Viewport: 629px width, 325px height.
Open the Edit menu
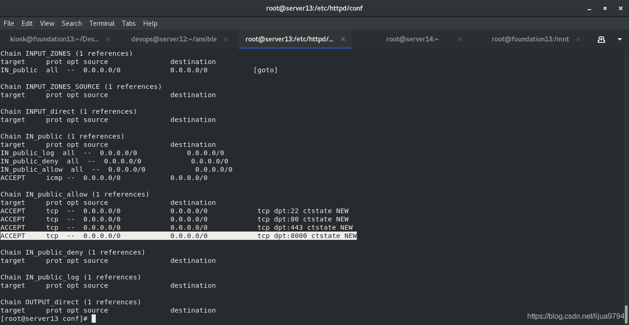(x=27, y=23)
